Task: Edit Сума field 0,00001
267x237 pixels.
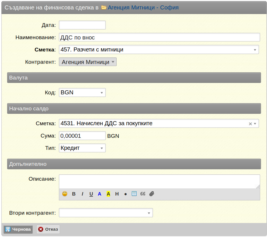Action: 82,136
